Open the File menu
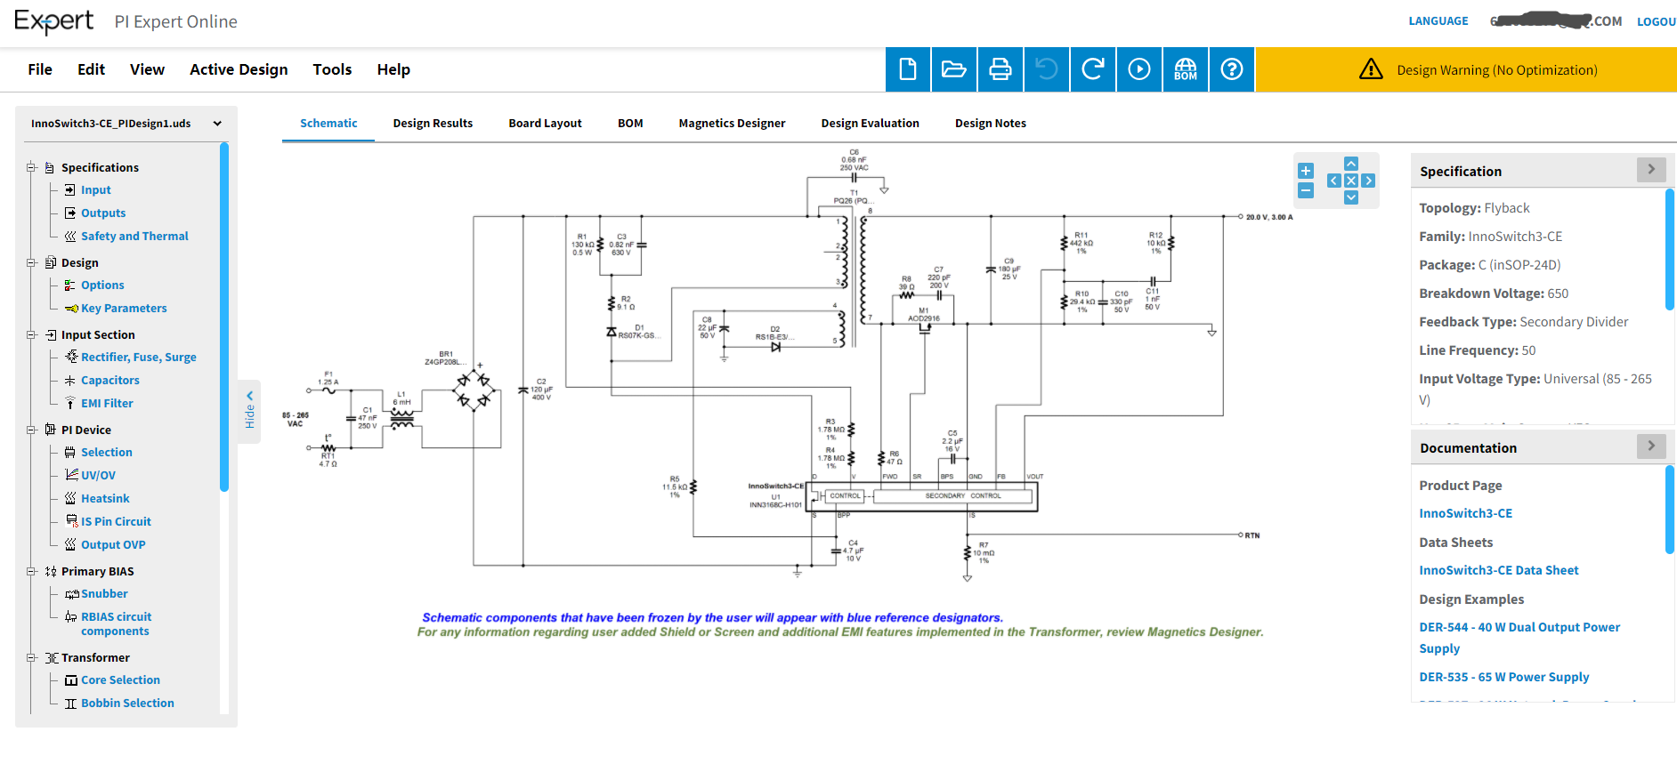The image size is (1677, 772). click(40, 69)
